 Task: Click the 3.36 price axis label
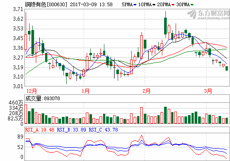(x=18, y=48)
